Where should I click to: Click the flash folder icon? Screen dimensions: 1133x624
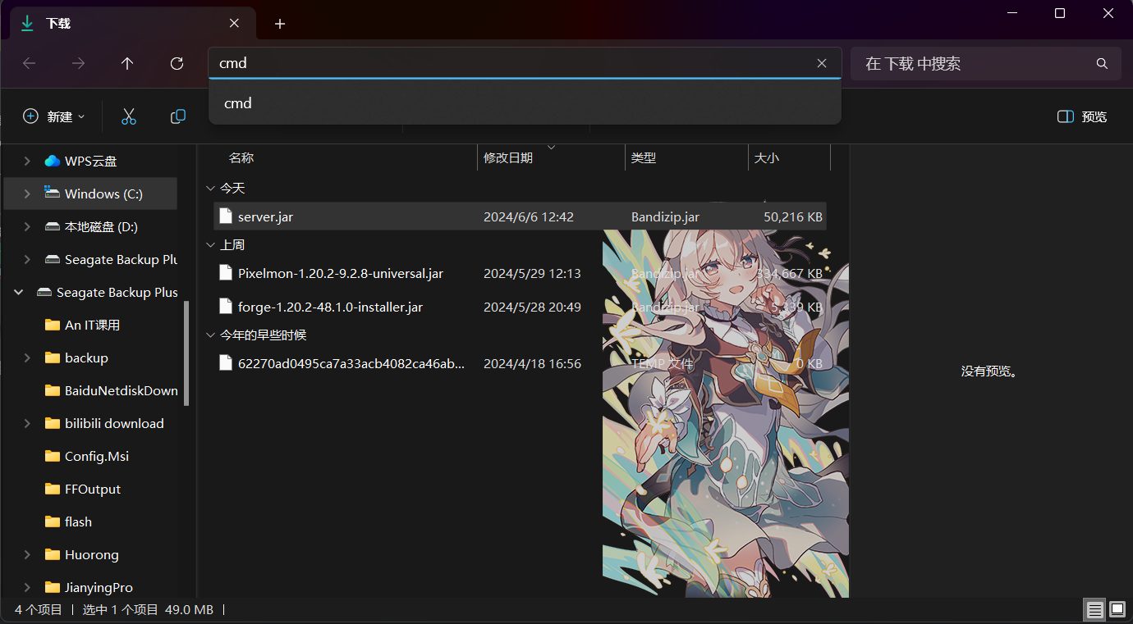[53, 522]
